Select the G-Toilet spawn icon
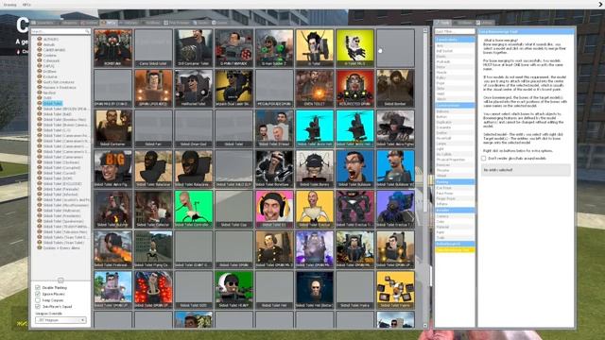 (x=315, y=47)
